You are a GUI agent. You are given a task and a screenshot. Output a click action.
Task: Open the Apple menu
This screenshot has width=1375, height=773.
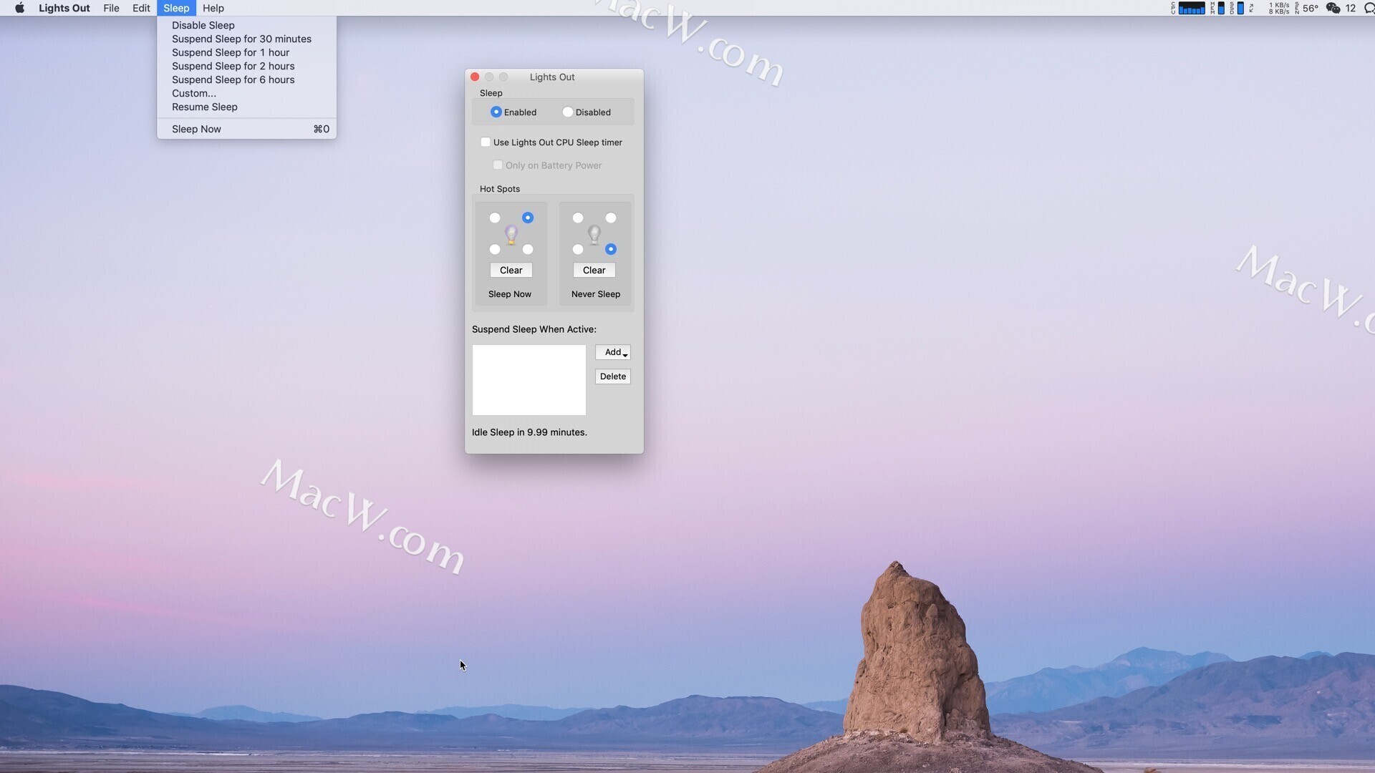19,8
